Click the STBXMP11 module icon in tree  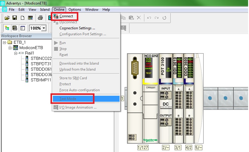point(27,80)
